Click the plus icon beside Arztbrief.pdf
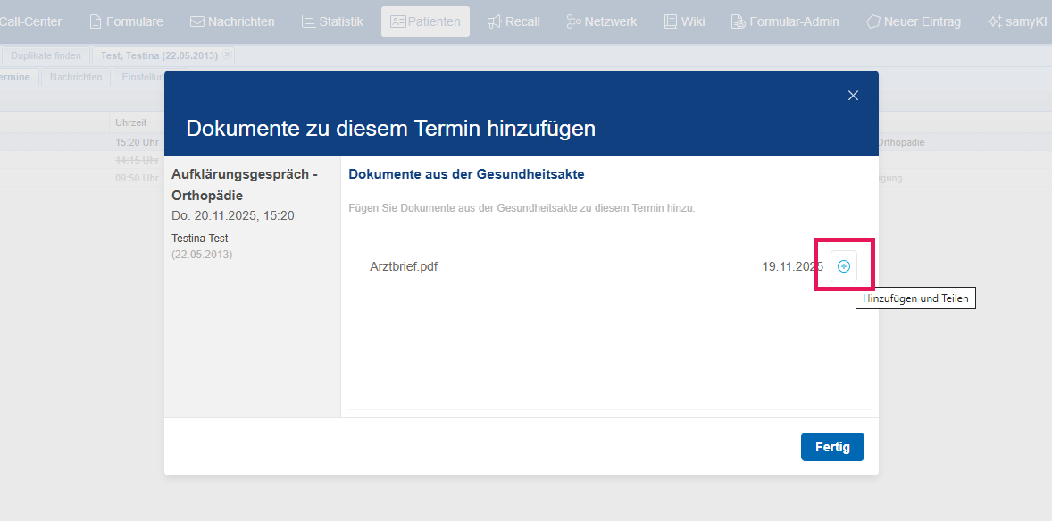 [x=844, y=266]
